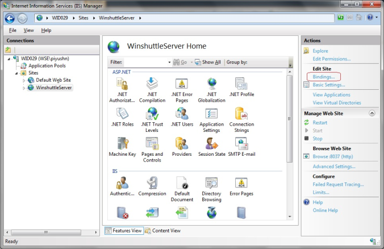Click the Bindings... link
The height and width of the screenshot is (249, 384).
tap(324, 77)
